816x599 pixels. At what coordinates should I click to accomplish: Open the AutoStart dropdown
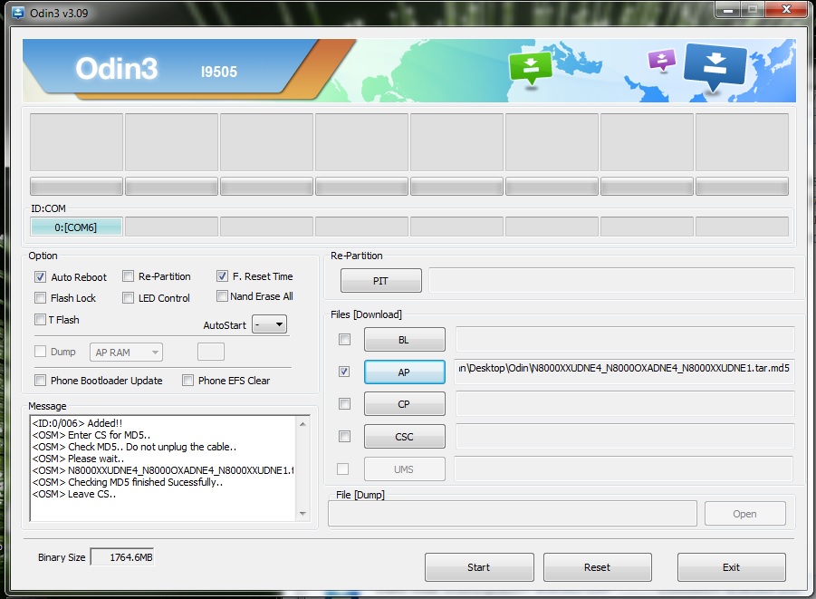270,324
